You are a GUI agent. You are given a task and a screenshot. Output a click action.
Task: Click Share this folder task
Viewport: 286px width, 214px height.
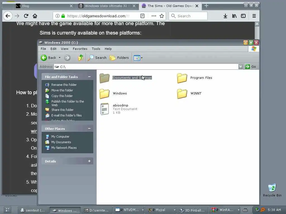pos(62,110)
